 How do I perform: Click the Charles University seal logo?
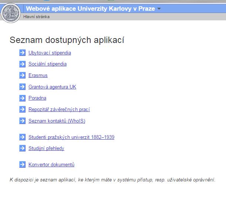[11, 12]
